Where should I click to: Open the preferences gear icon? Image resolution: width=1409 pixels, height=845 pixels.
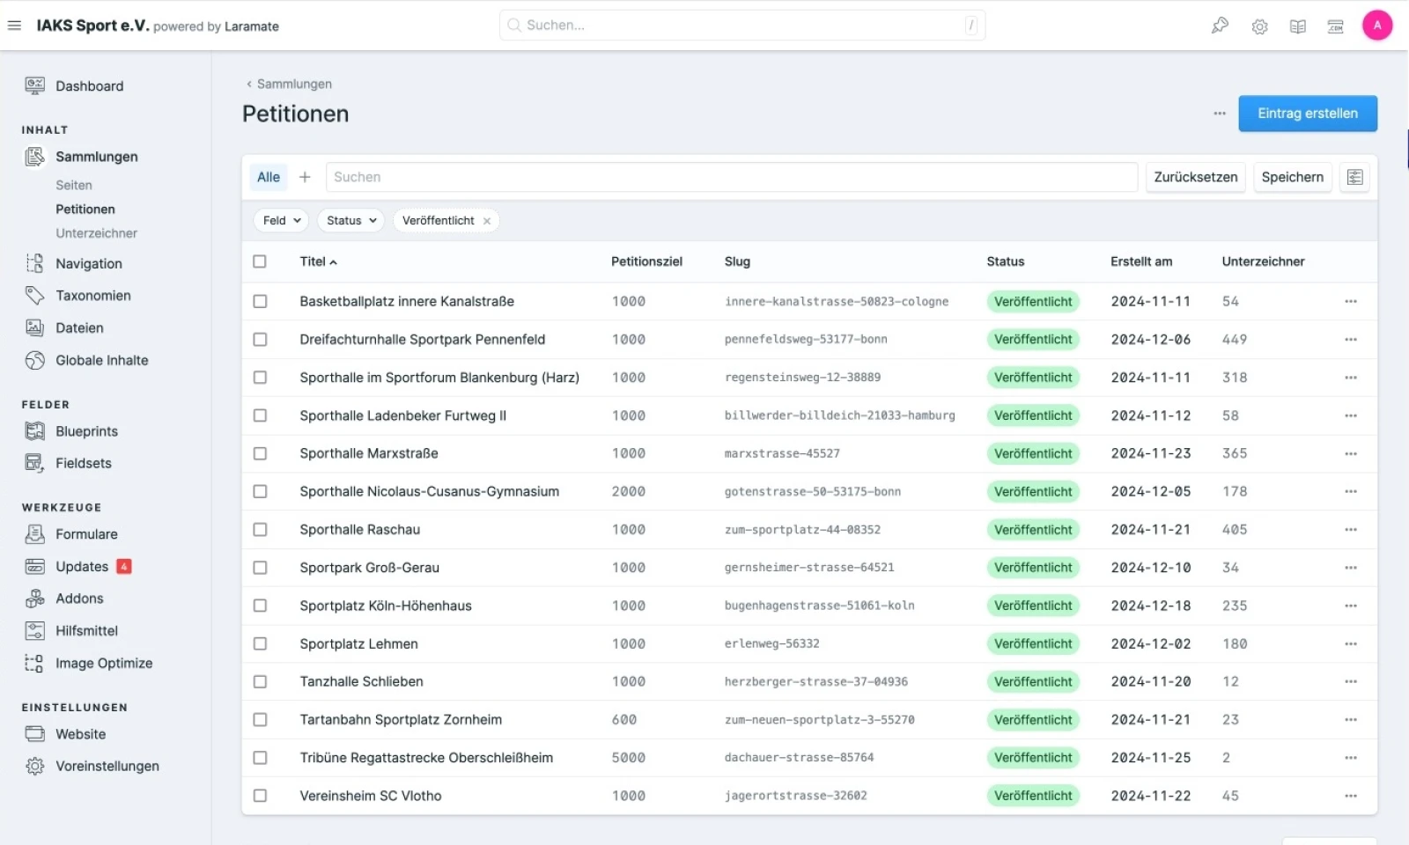pos(1259,26)
